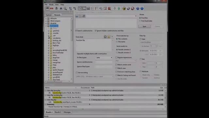Click the arrow icon beside Find what
This screenshot has width=209, height=118.
coord(112,37)
